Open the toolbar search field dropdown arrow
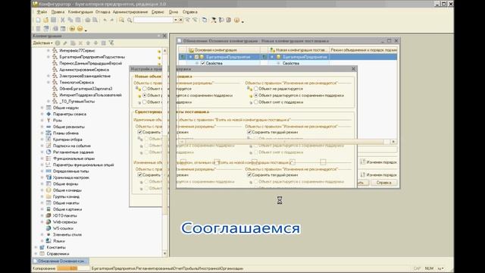485x273 pixels. [x=176, y=20]
